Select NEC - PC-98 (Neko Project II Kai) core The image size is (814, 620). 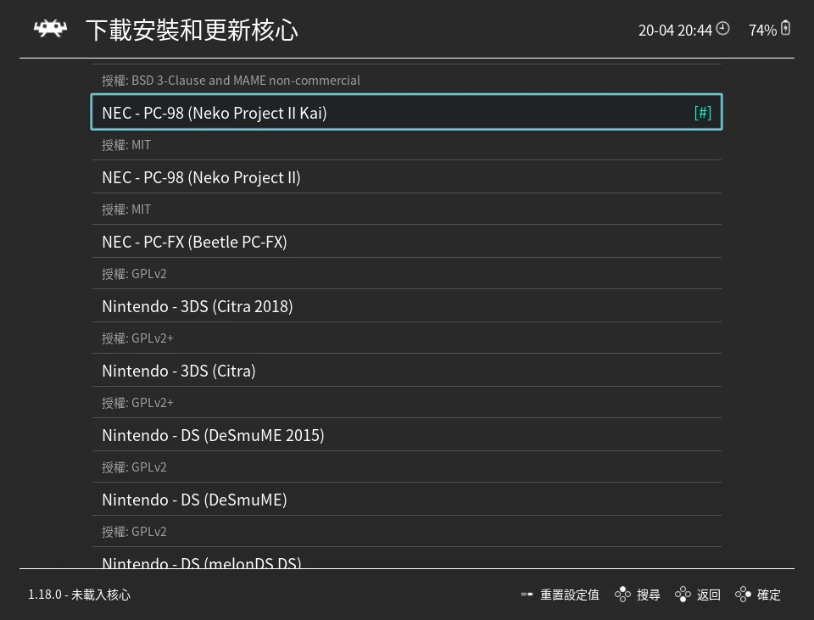406,112
